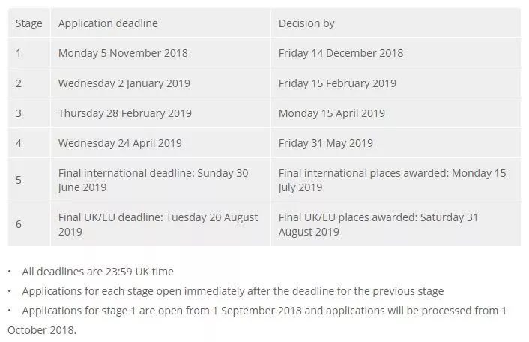
Task: Click the Friday 15 February 2019 decision cell
Action: click(337, 83)
